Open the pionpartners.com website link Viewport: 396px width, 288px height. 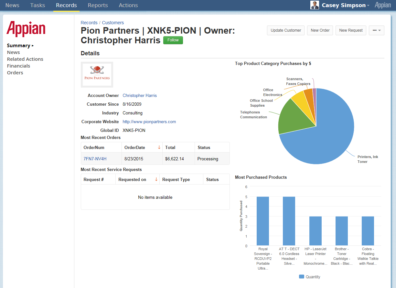149,122
